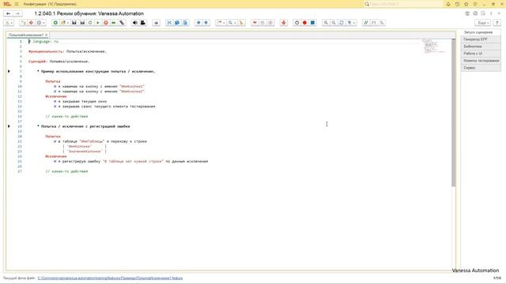Image resolution: width=506 pixels, height=284 pixels.
Task: Select the Запуск сценариев side tab
Action: point(481,32)
